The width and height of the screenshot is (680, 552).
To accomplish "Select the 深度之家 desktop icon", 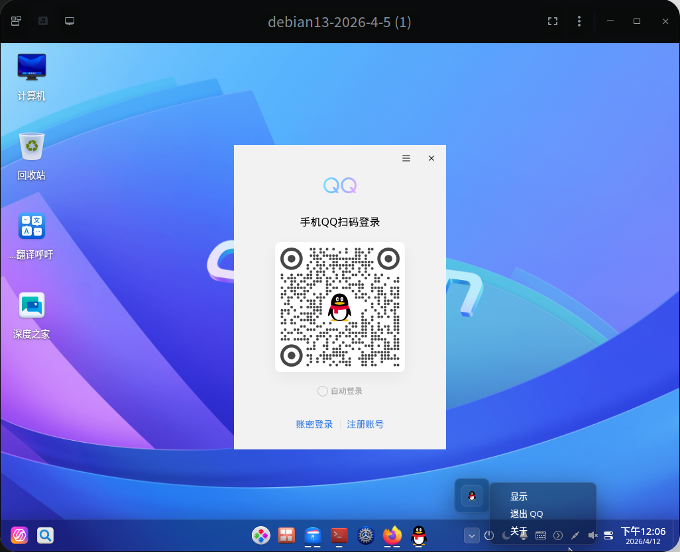I will pos(31,316).
